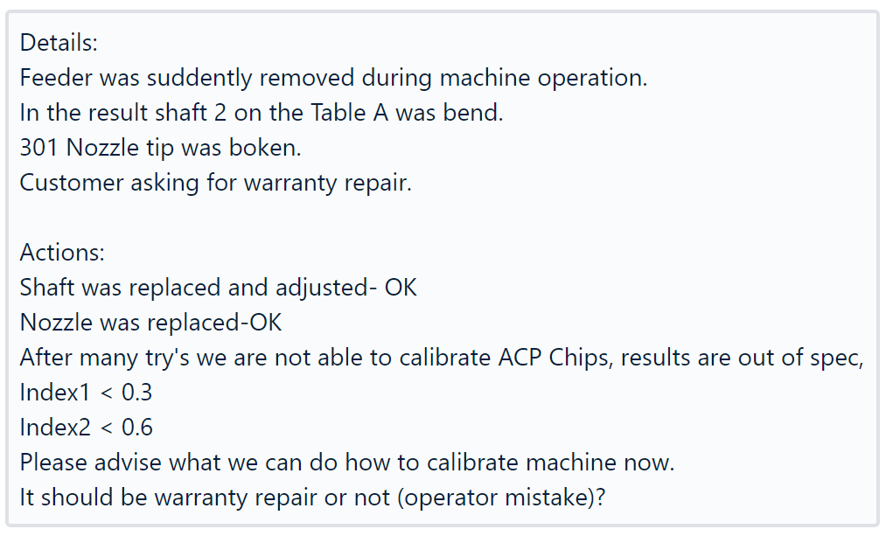
Task: Click 'Shaft was replaced and adjusted- OK' line
Action: 218,288
